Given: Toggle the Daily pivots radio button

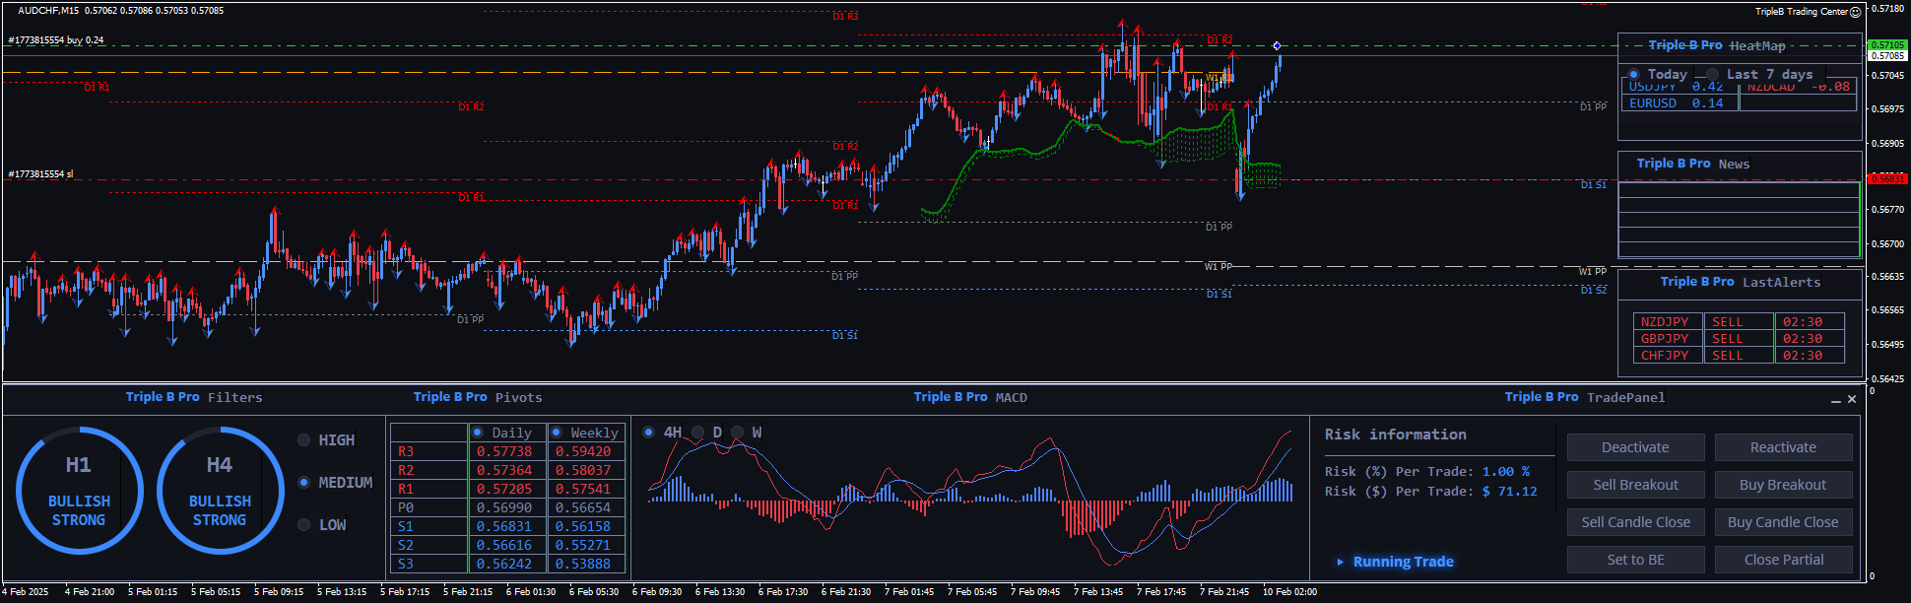Looking at the screenshot, I should click(x=478, y=433).
